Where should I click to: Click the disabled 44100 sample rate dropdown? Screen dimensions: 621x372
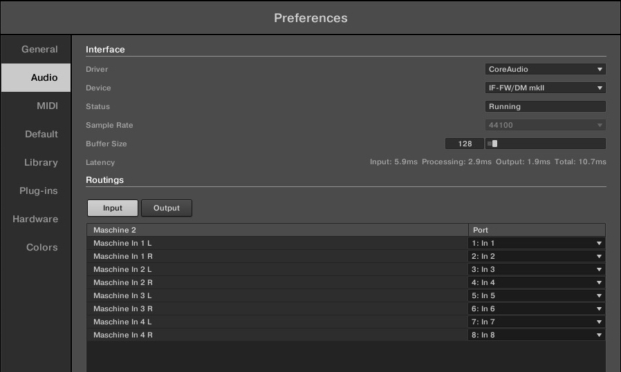[546, 125]
